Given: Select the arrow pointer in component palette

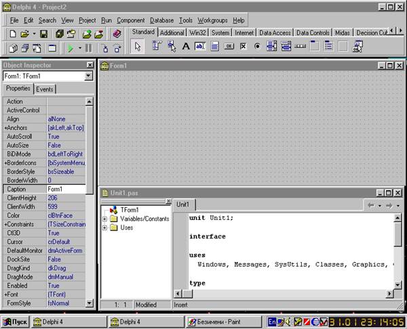Looking at the screenshot, I should [x=138, y=46].
